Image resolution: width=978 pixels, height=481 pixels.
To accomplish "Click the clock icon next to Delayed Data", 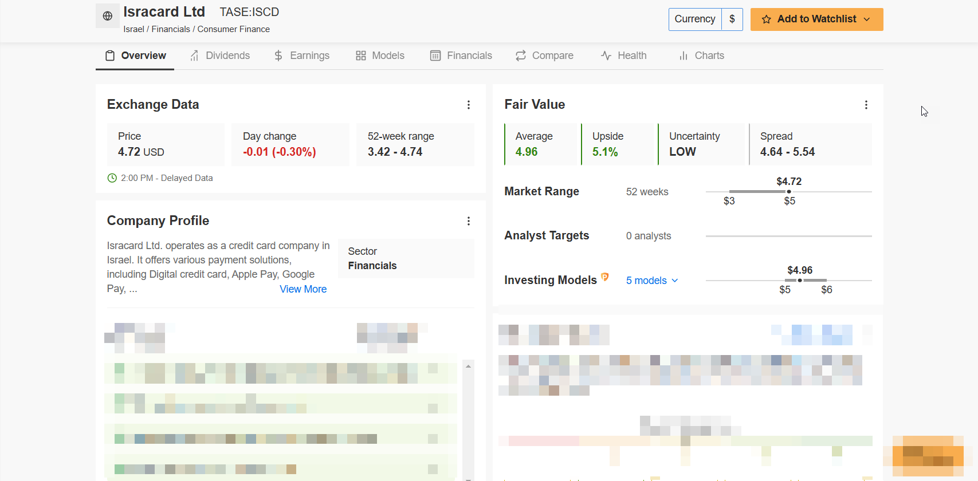I will click(x=112, y=178).
